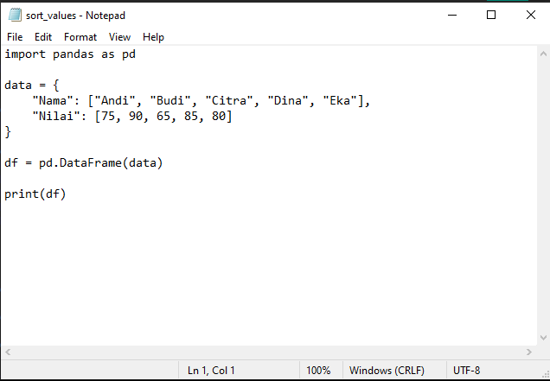Click on the pd.DataFrame(data) line
Viewport: 550px width, 381px height.
[84, 163]
